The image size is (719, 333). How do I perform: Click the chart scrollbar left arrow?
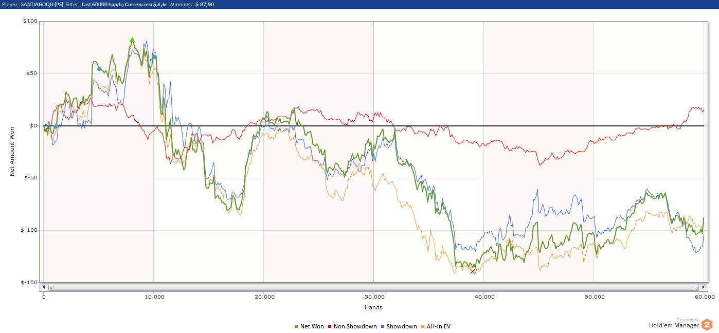click(44, 287)
